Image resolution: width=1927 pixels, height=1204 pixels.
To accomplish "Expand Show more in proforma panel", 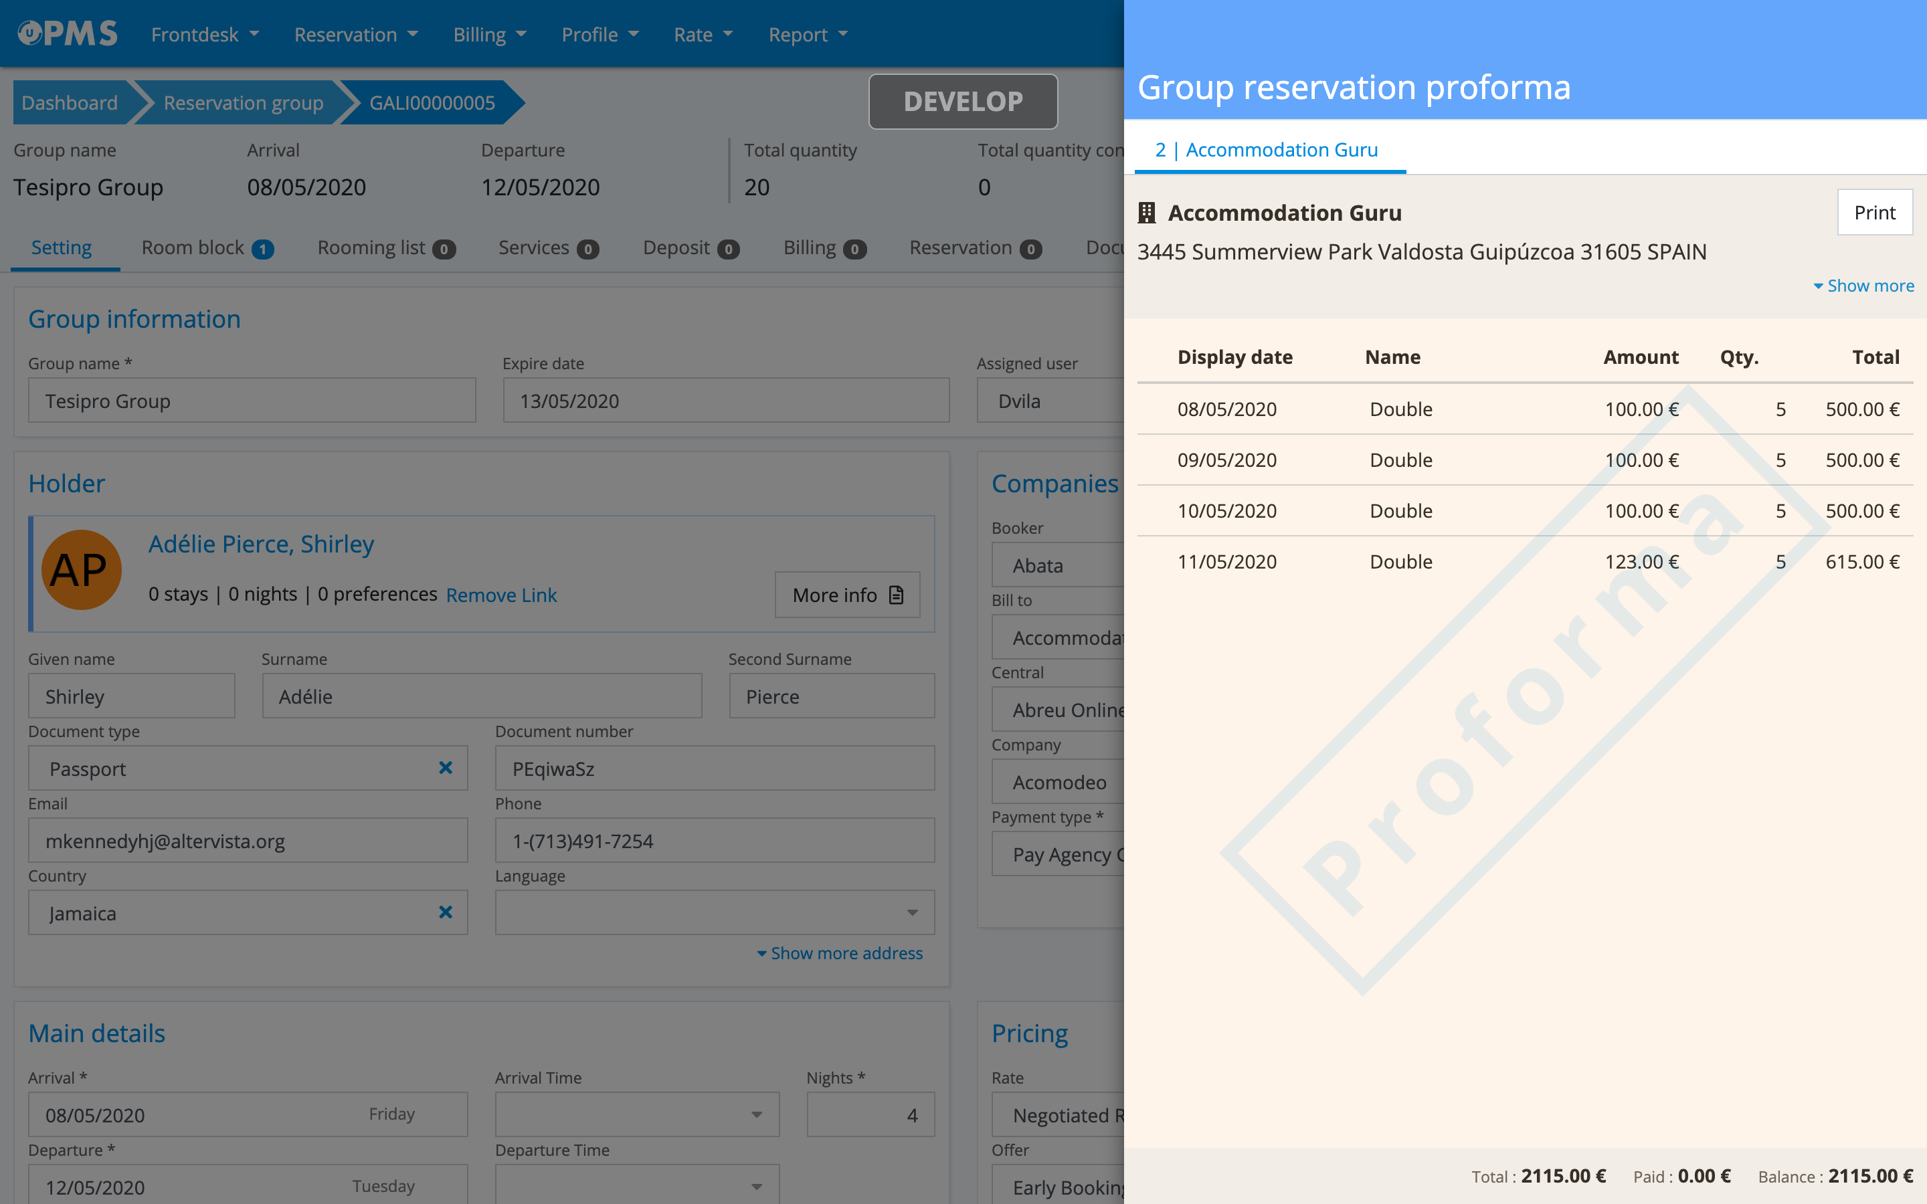I will (1863, 286).
